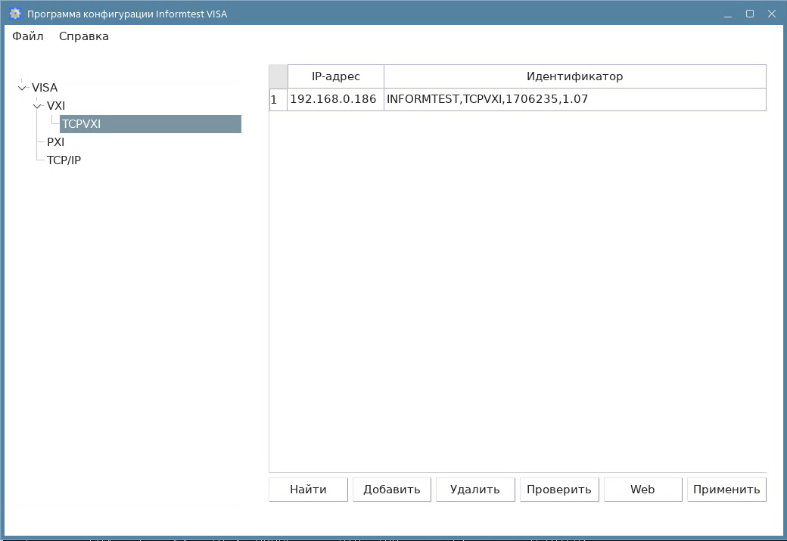Click the IP-адрес column header
The image size is (787, 541).
tap(336, 76)
